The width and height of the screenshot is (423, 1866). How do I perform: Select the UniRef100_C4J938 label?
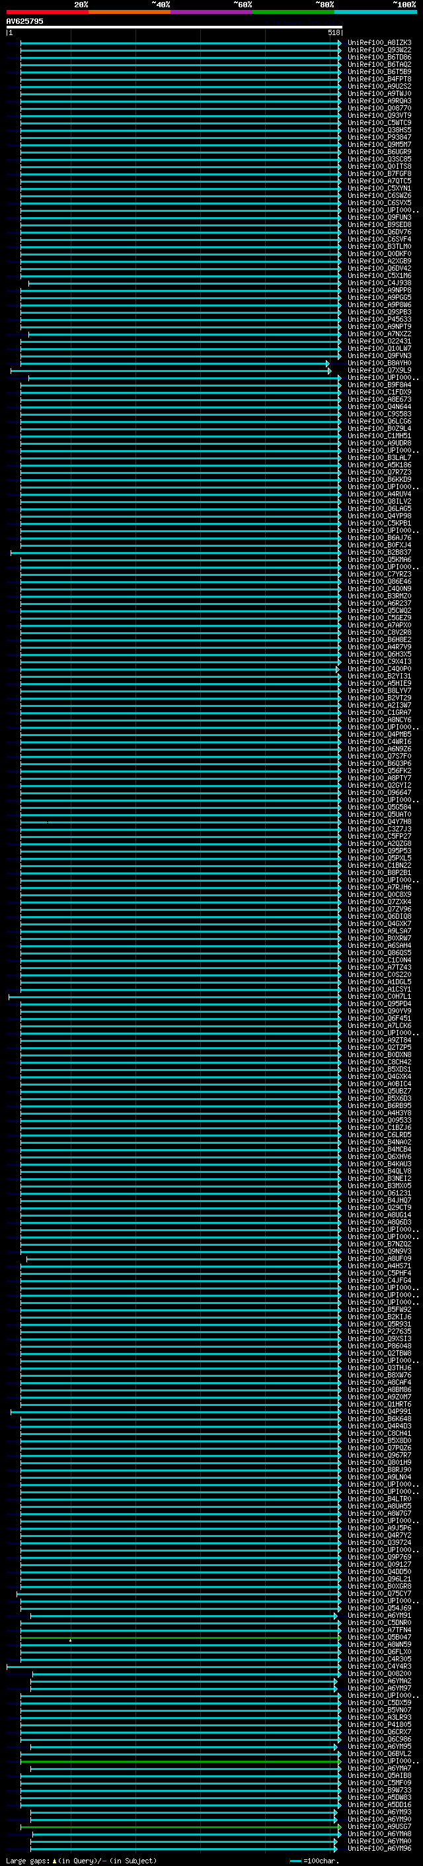(379, 283)
